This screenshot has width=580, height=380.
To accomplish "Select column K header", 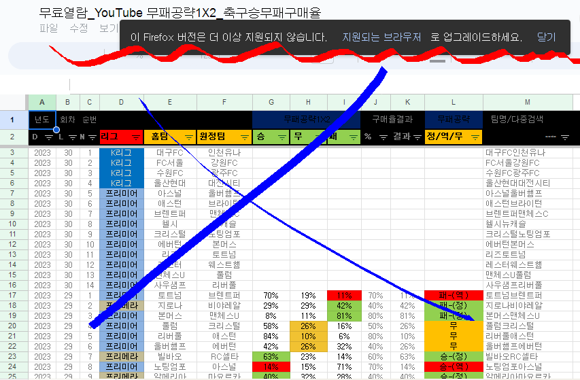I will (407, 103).
